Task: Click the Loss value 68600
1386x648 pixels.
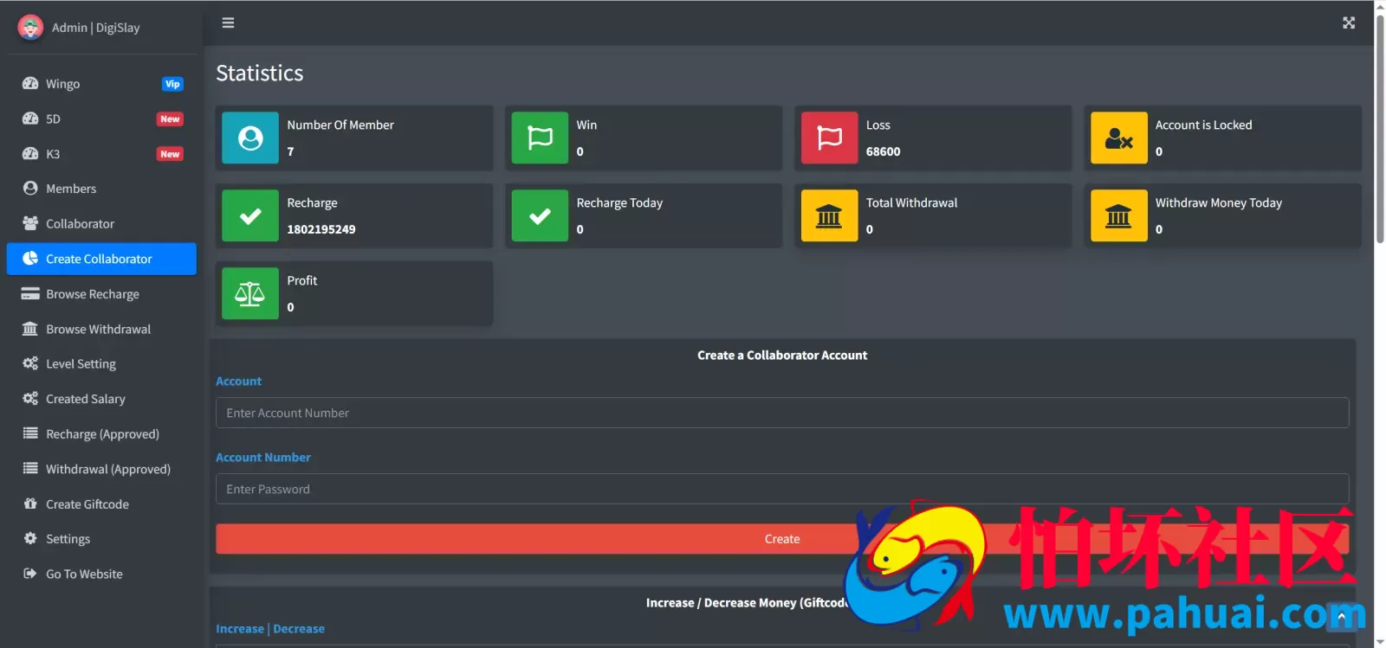Action: click(x=883, y=151)
